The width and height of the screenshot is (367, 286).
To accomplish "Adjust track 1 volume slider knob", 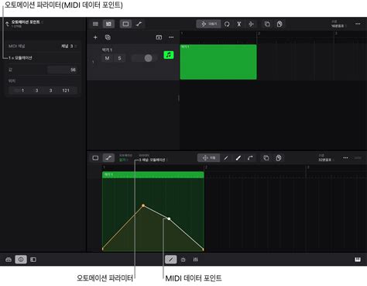I will [148, 58].
